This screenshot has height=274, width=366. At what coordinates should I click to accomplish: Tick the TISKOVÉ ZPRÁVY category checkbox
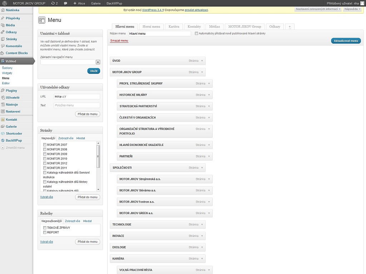coord(45,228)
